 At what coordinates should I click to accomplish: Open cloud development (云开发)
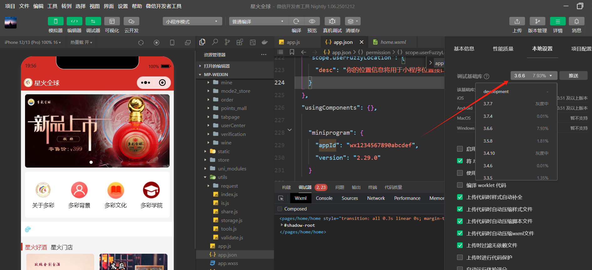[131, 21]
